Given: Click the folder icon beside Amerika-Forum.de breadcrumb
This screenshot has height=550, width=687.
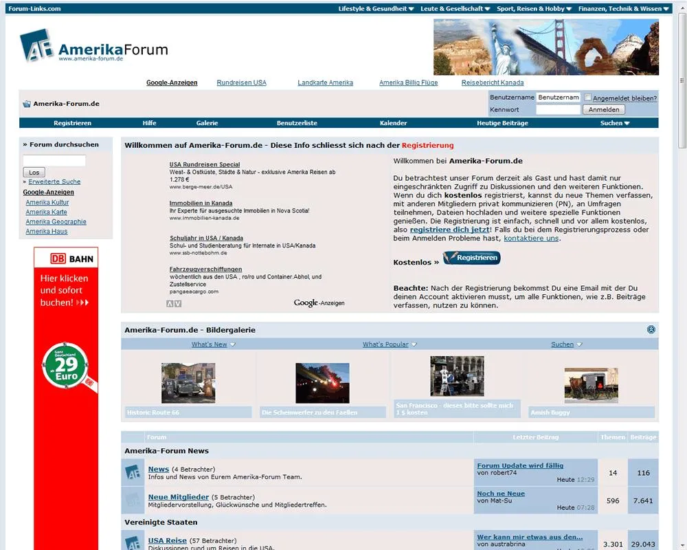Looking at the screenshot, I should click(x=27, y=104).
